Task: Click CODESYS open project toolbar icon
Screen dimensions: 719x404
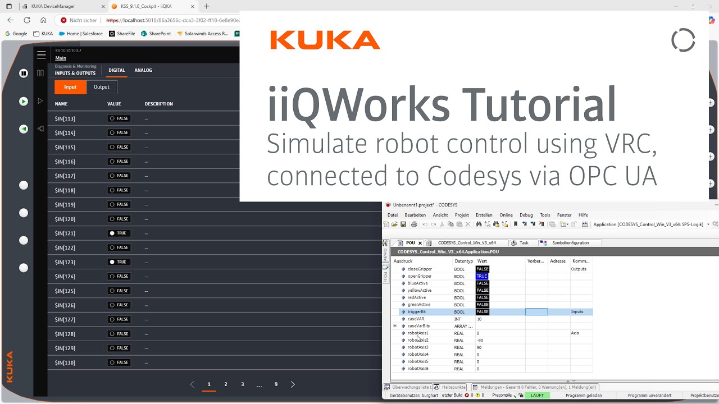Action: pyautogui.click(x=394, y=224)
